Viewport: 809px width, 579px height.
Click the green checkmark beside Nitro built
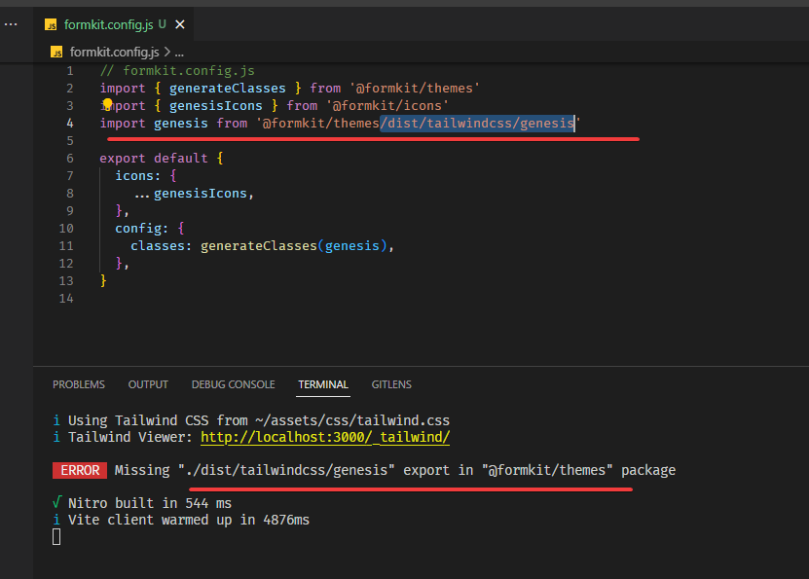pos(57,502)
